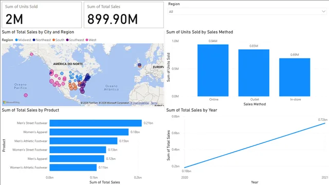Select Men's Apparel bar
Screen dimensions: 329x185
[x=77, y=159]
